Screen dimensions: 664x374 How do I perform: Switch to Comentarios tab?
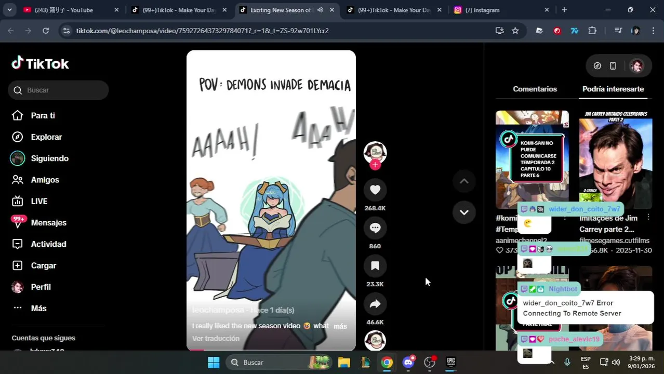tap(535, 89)
